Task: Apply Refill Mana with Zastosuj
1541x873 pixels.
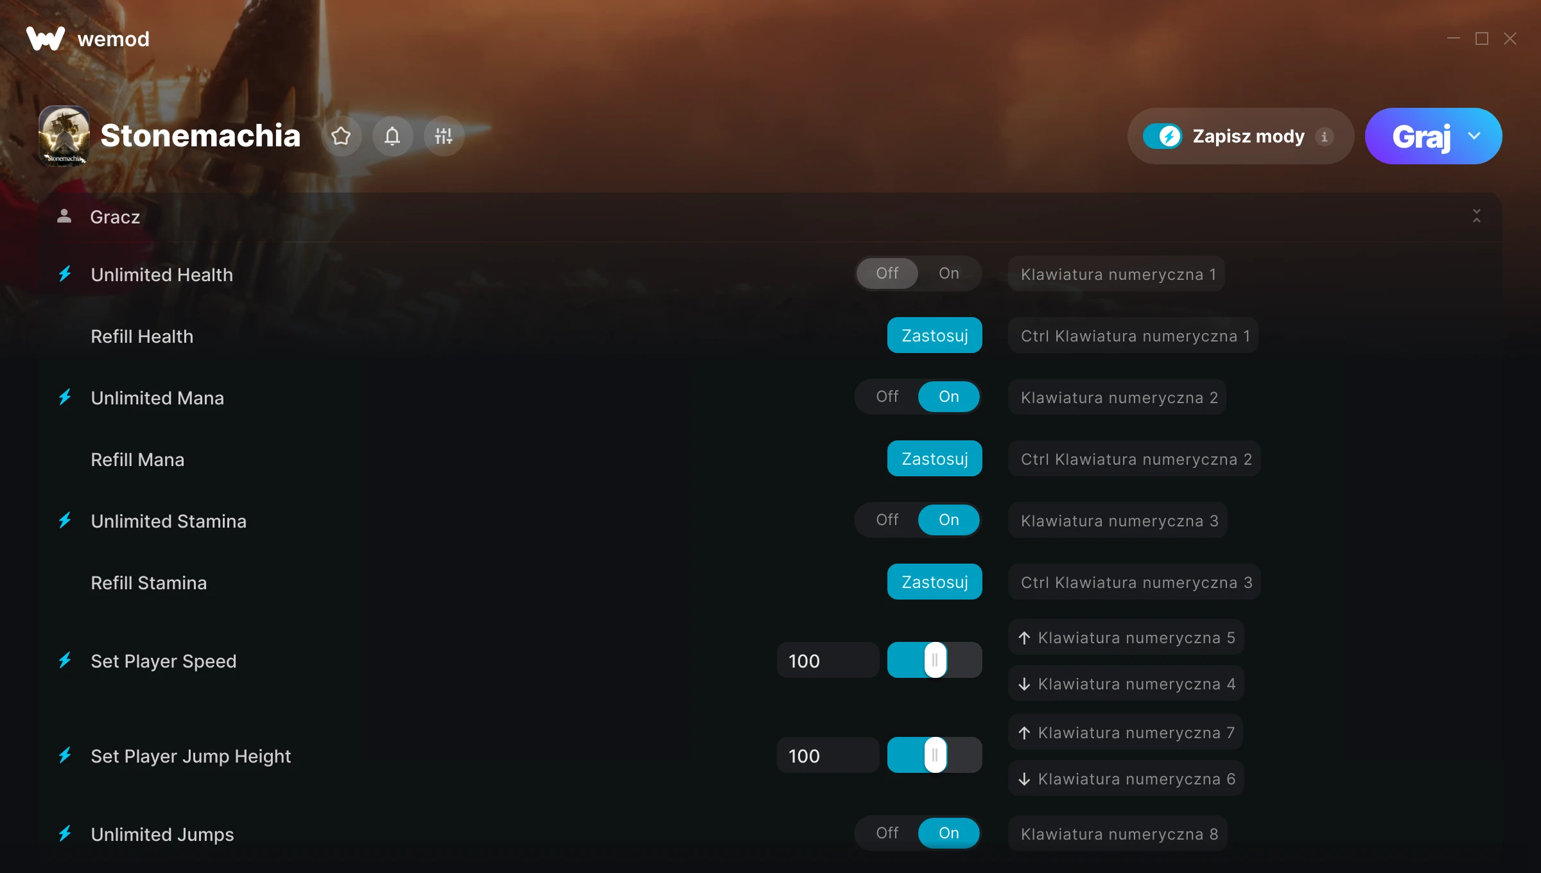Action: 935,458
